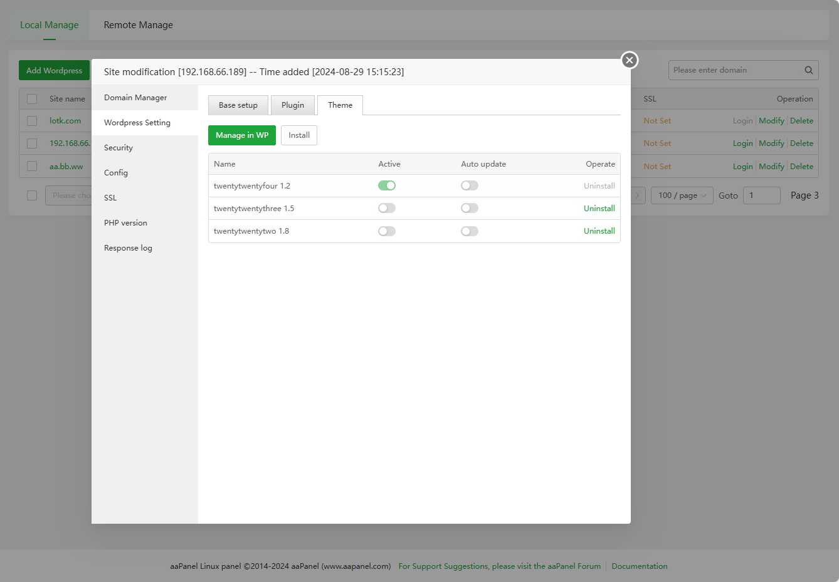The image size is (839, 582).
Task: Switch to the Plugin tab
Action: (x=292, y=105)
